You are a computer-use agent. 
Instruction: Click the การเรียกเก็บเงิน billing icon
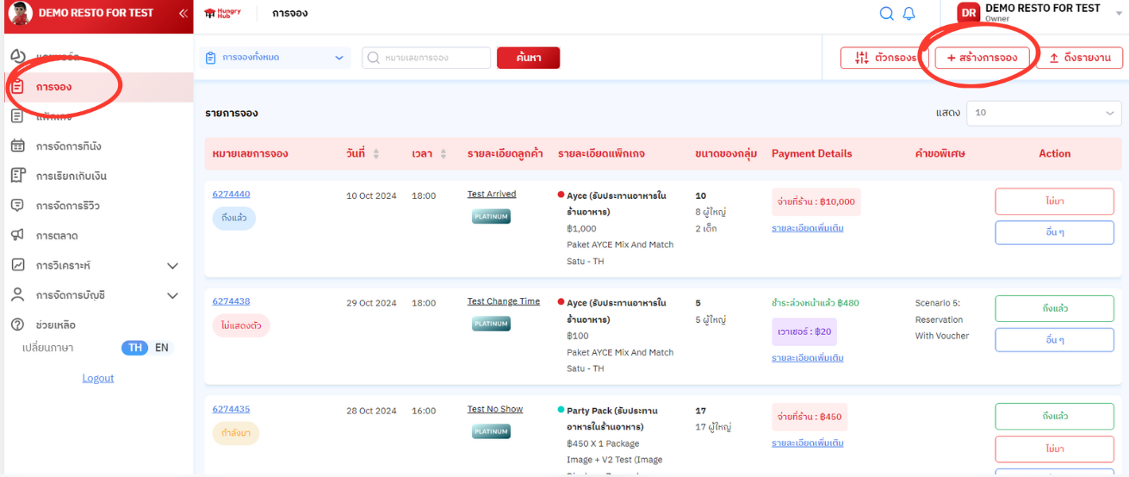pyautogui.click(x=18, y=176)
